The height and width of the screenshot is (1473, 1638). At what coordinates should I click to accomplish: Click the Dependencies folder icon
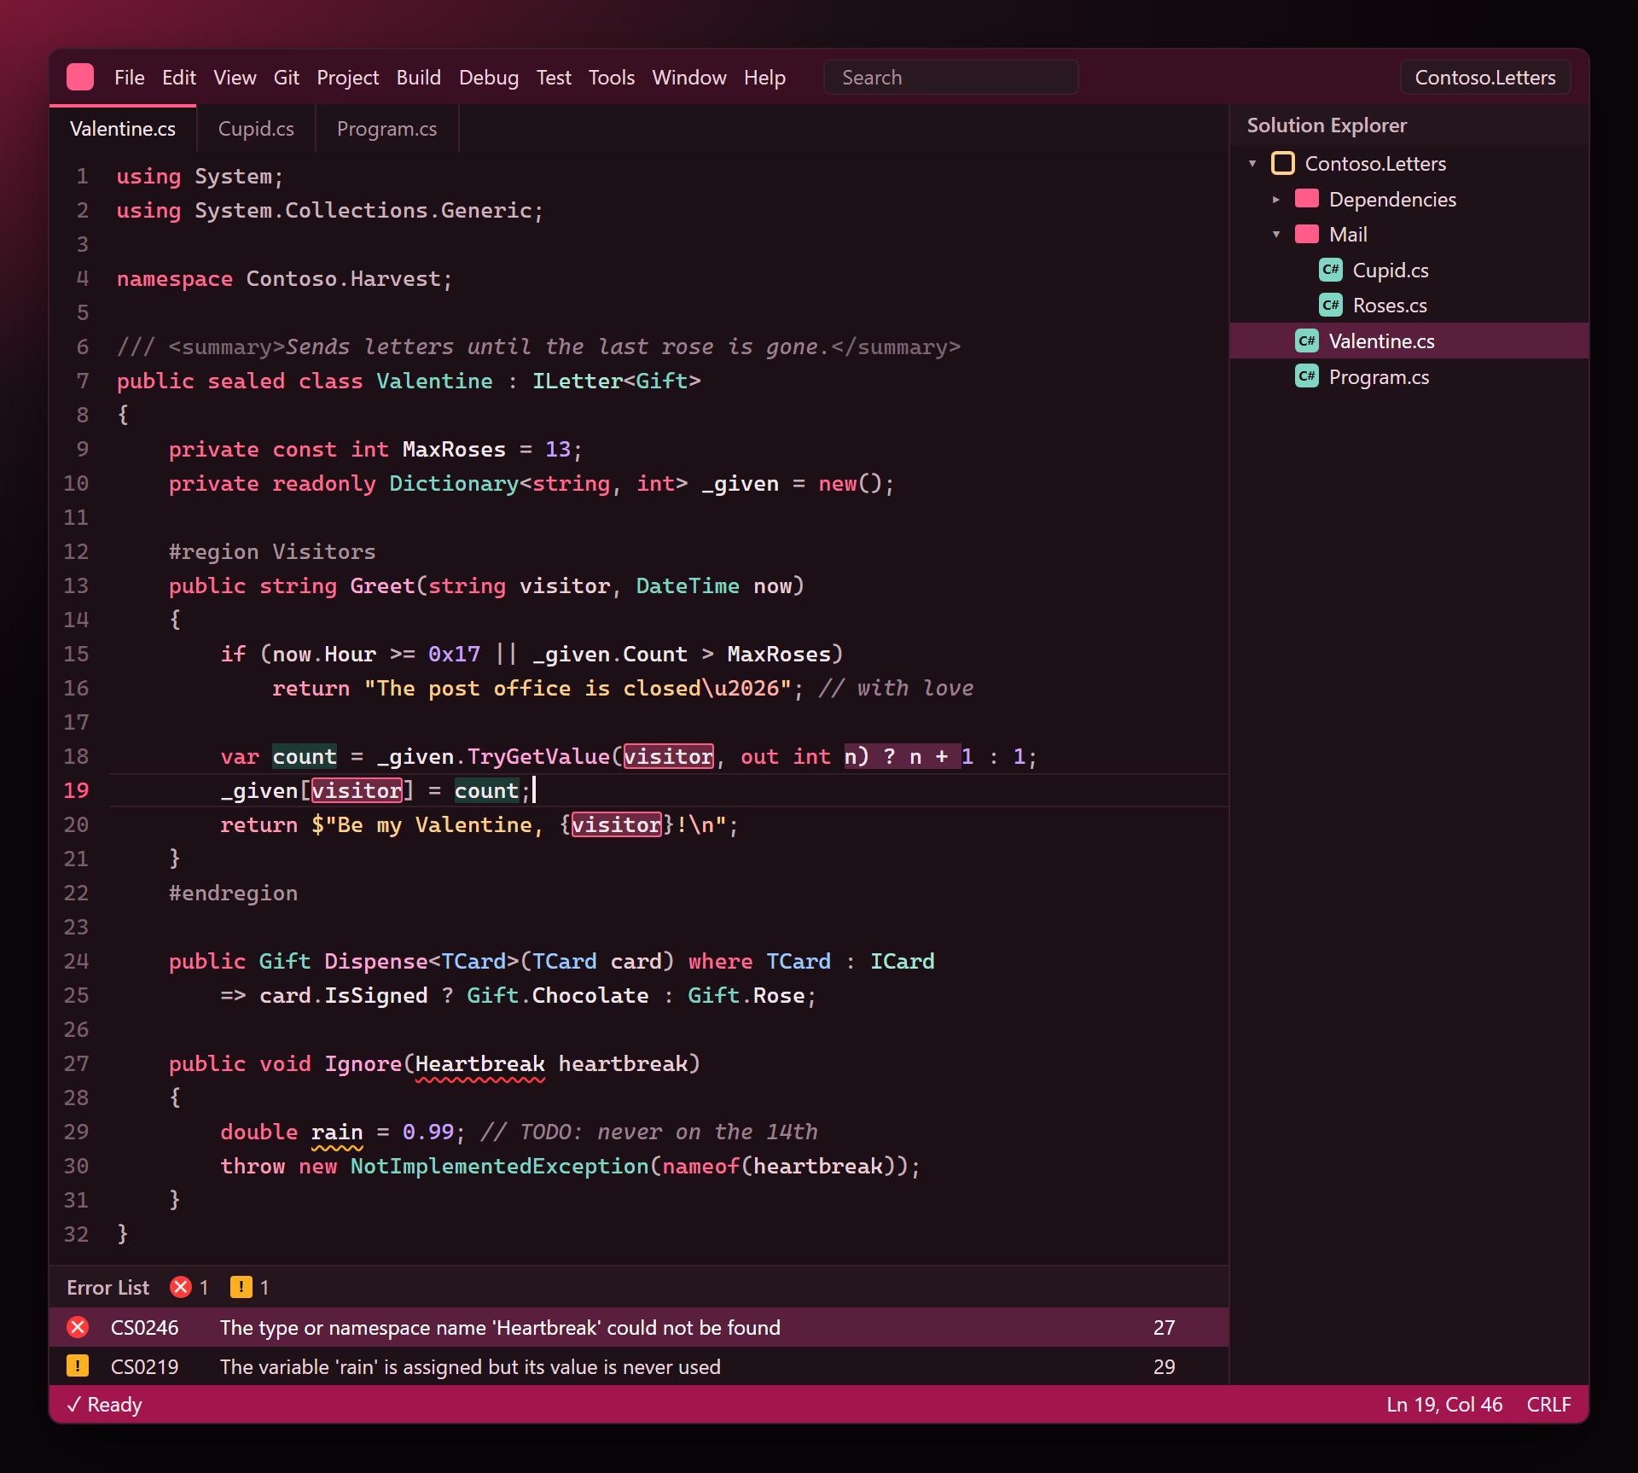click(1306, 199)
